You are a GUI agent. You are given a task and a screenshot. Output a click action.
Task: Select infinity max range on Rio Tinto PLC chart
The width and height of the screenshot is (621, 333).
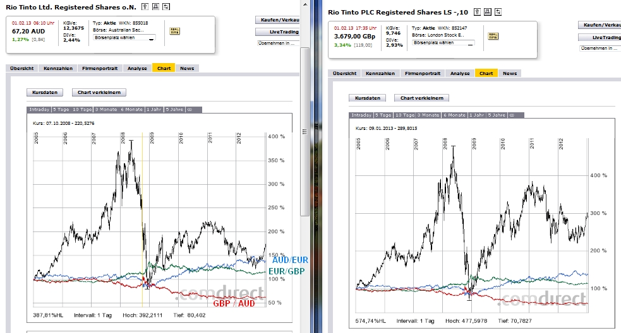click(x=512, y=115)
